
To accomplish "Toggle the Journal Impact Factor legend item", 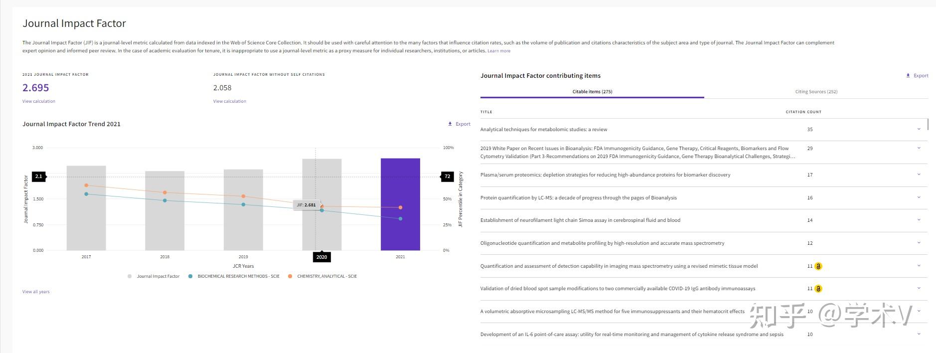I will coord(130,276).
